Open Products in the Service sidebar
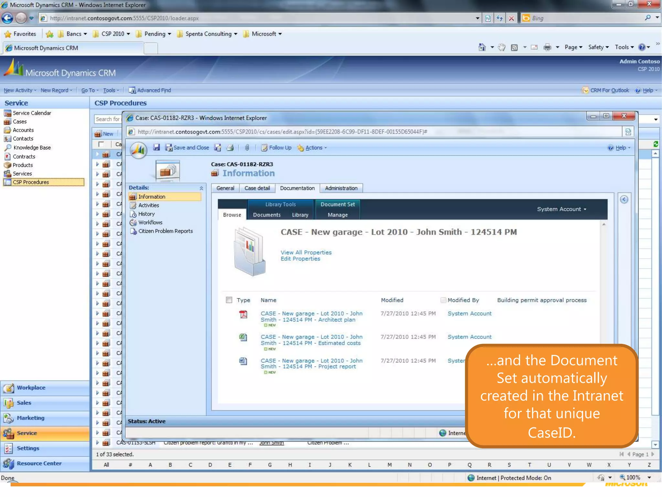 coord(22,165)
